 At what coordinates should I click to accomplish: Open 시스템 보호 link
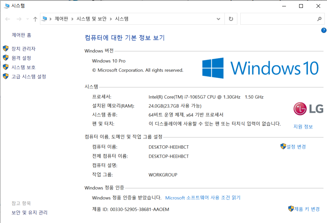[x=24, y=67]
